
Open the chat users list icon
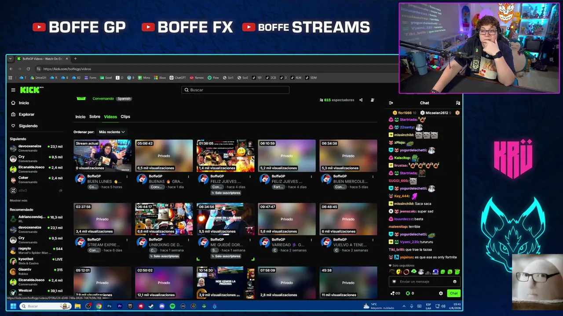[458, 103]
